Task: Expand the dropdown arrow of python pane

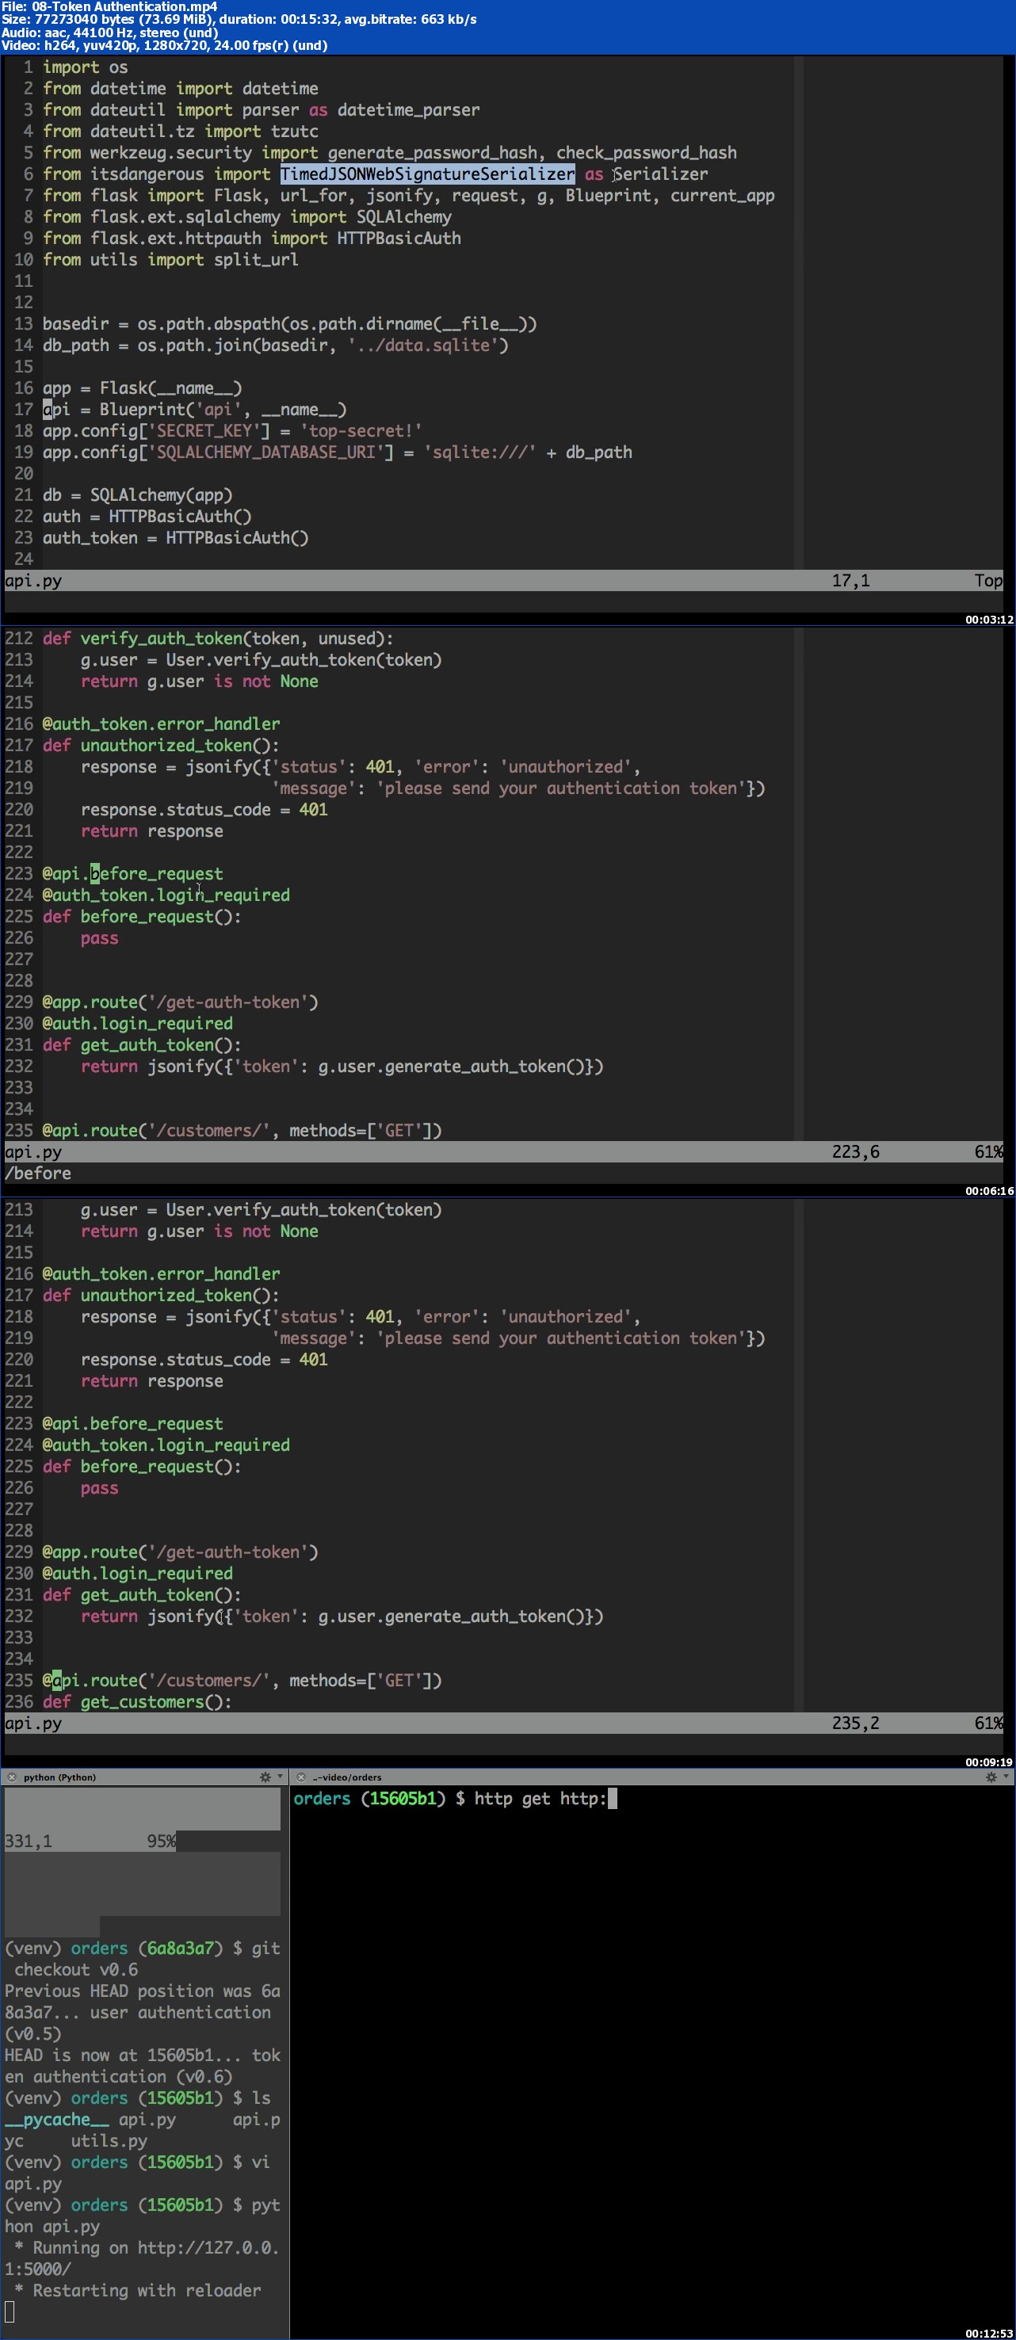Action: click(279, 1777)
